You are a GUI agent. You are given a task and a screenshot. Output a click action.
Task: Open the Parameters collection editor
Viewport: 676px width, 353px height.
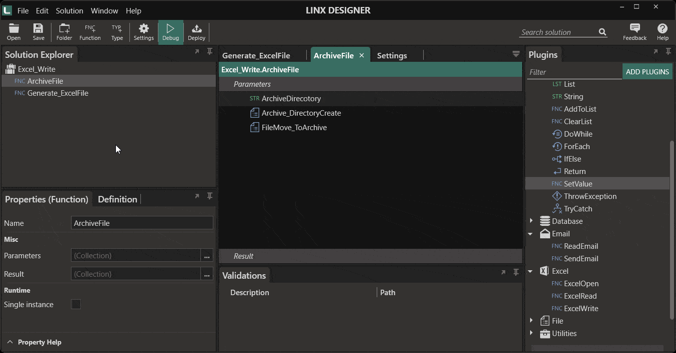point(207,256)
